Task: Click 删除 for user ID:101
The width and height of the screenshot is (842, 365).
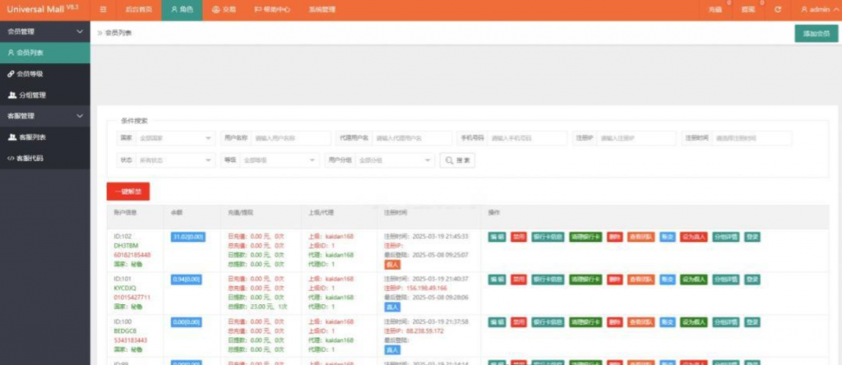Action: [615, 280]
